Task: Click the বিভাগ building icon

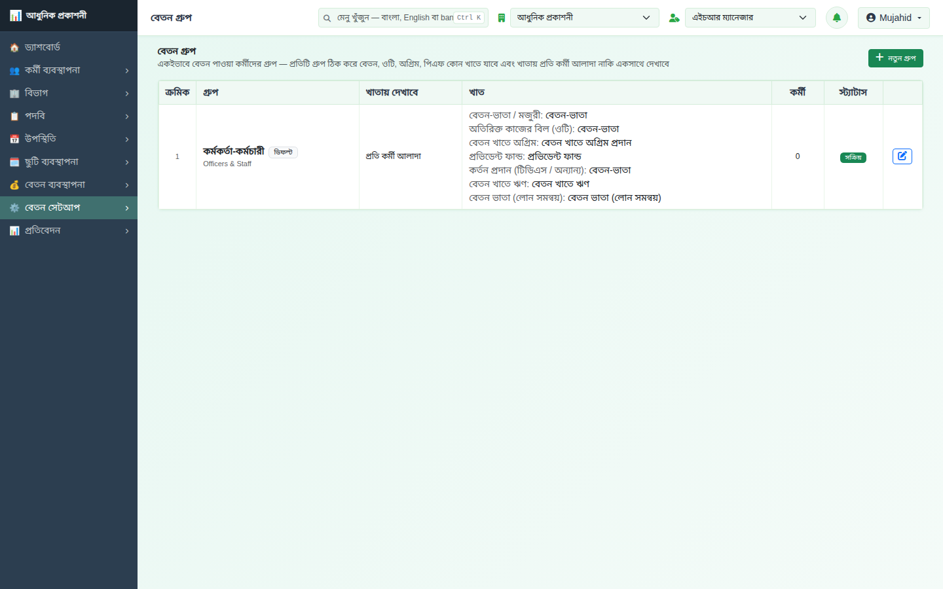Action: [x=14, y=94]
